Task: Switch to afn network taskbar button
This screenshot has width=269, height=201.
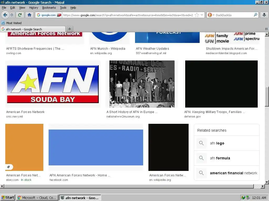Action: pyautogui.click(x=80, y=198)
